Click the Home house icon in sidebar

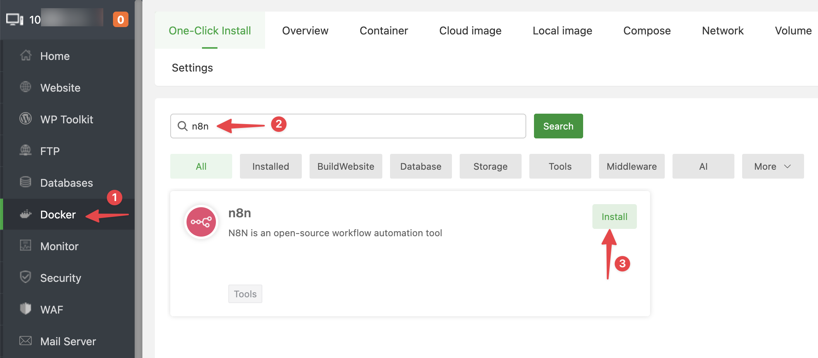tap(26, 55)
